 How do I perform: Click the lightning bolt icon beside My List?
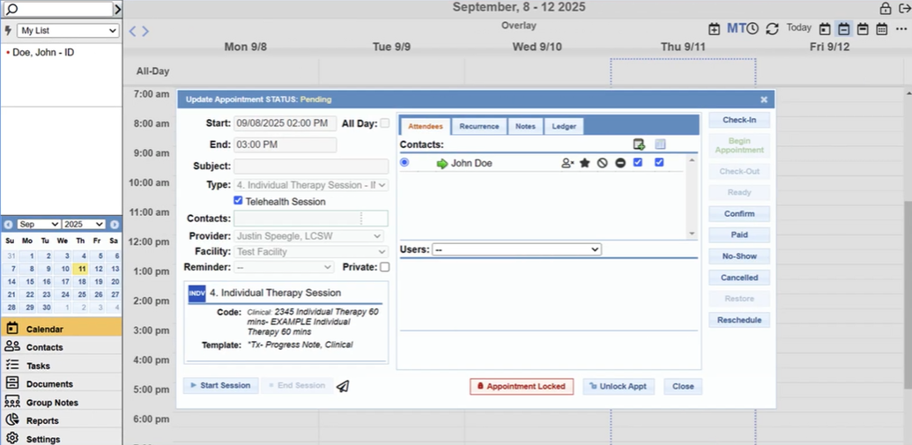[x=8, y=30]
